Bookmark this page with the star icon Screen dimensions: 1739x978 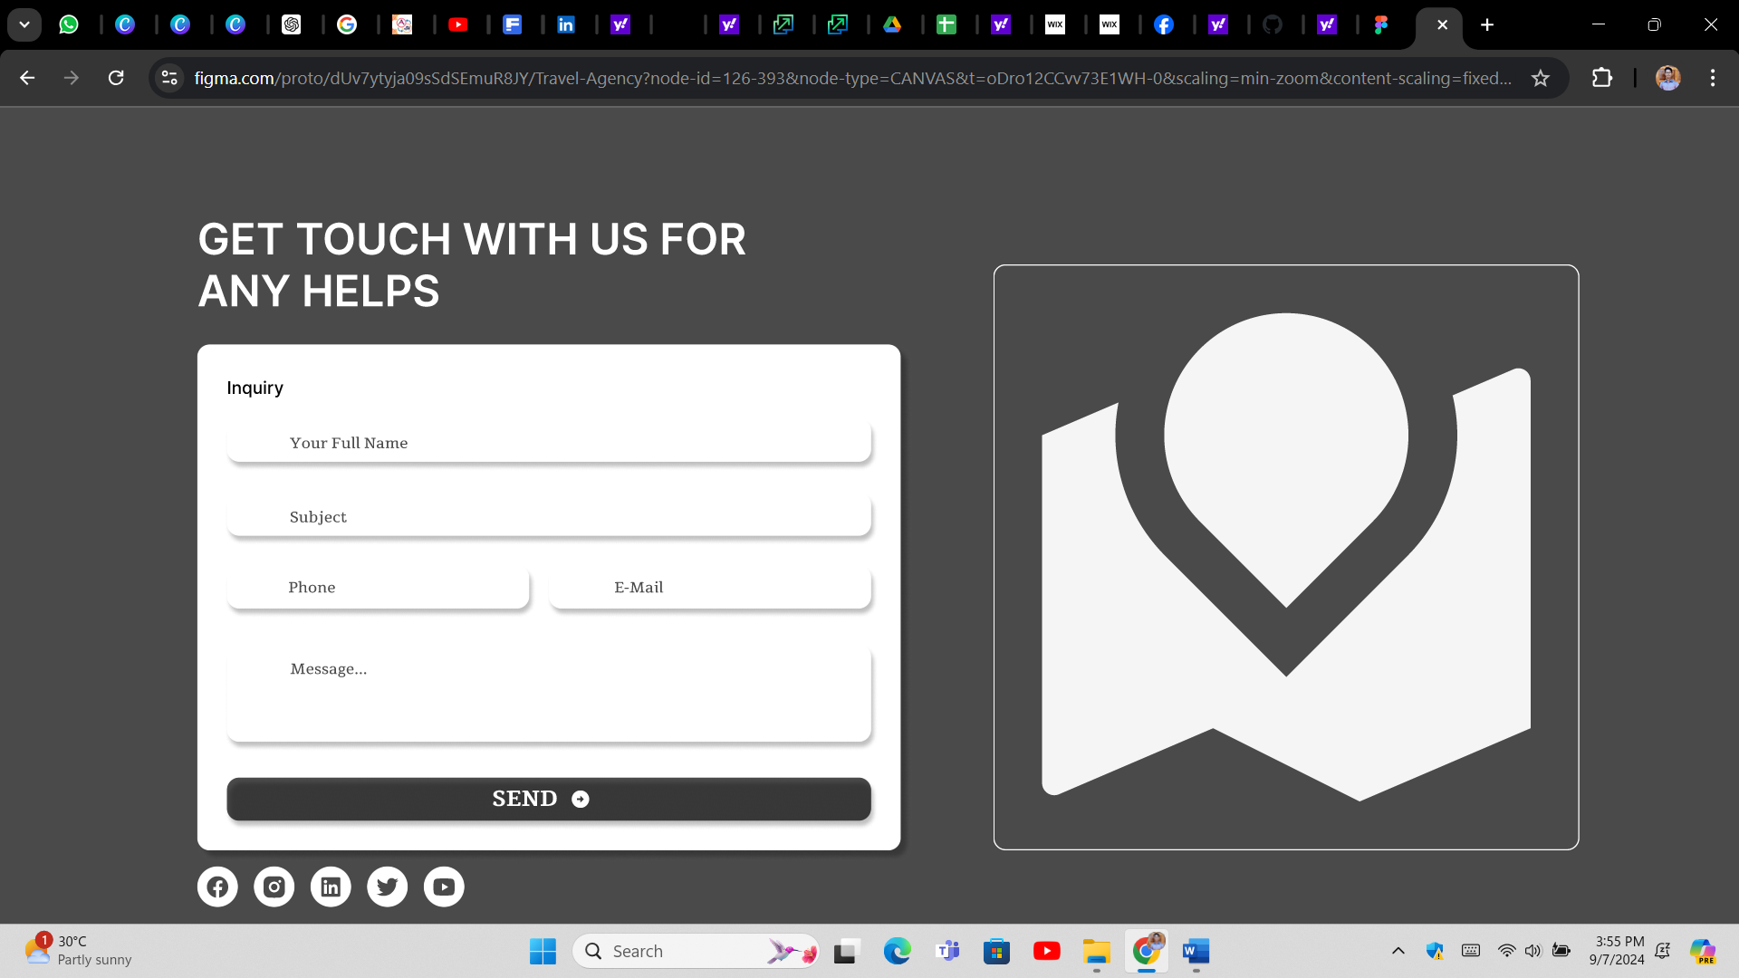pyautogui.click(x=1540, y=78)
